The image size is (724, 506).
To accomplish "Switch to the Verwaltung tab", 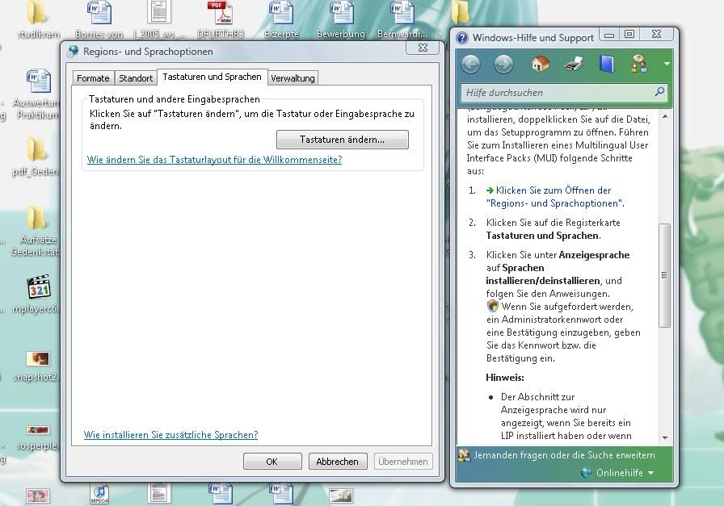I will tap(293, 78).
